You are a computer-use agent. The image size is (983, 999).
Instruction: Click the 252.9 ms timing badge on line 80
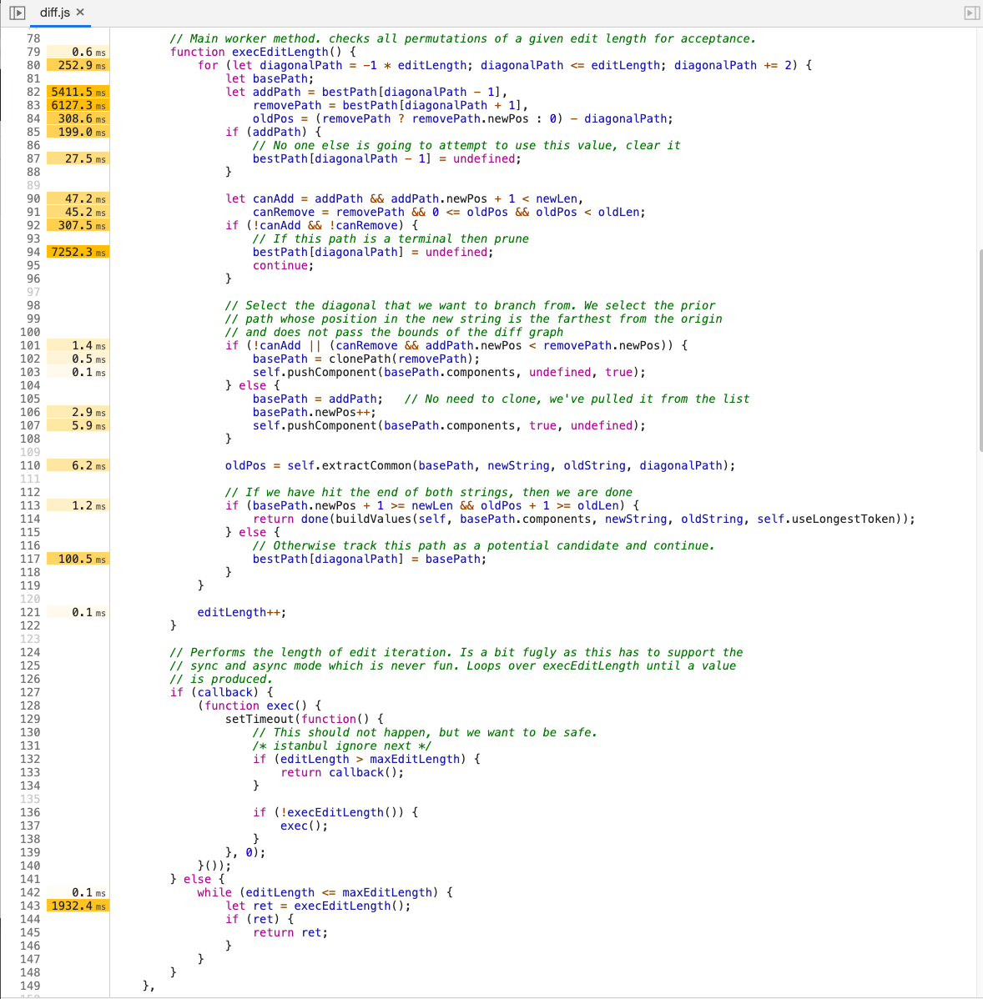pos(77,65)
